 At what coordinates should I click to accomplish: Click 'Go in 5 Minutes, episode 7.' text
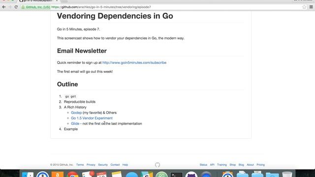coord(79,29)
